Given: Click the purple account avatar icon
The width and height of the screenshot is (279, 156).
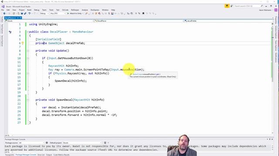Looking at the screenshot, I should 276,10.
